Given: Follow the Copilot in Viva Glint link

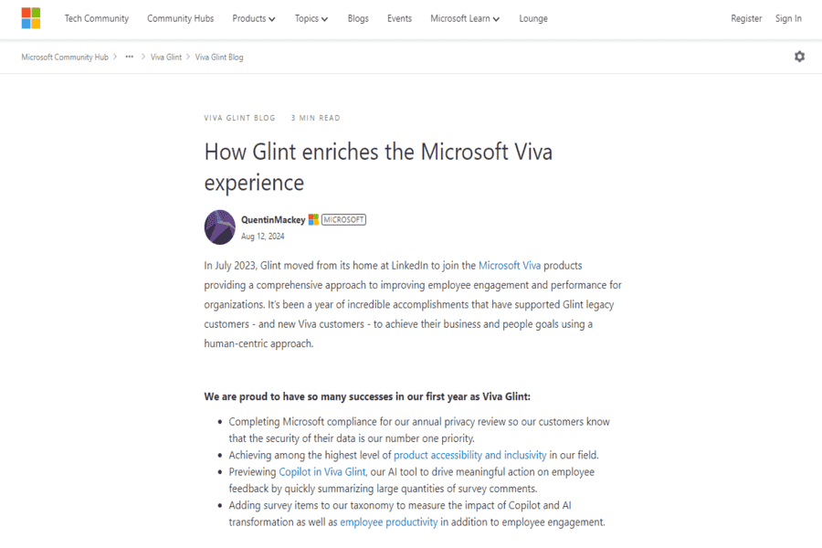Looking at the screenshot, I should click(x=321, y=472).
